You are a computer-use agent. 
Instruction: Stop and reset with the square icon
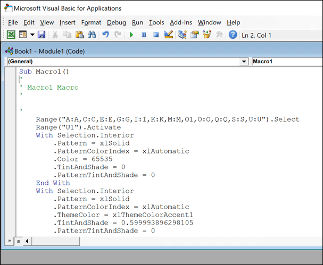point(156,35)
